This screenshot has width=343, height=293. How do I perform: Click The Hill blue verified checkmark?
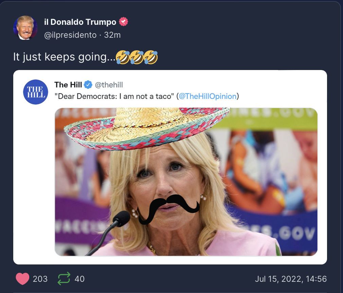click(x=88, y=85)
